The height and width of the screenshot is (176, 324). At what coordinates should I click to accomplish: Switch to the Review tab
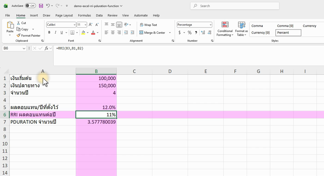112,15
